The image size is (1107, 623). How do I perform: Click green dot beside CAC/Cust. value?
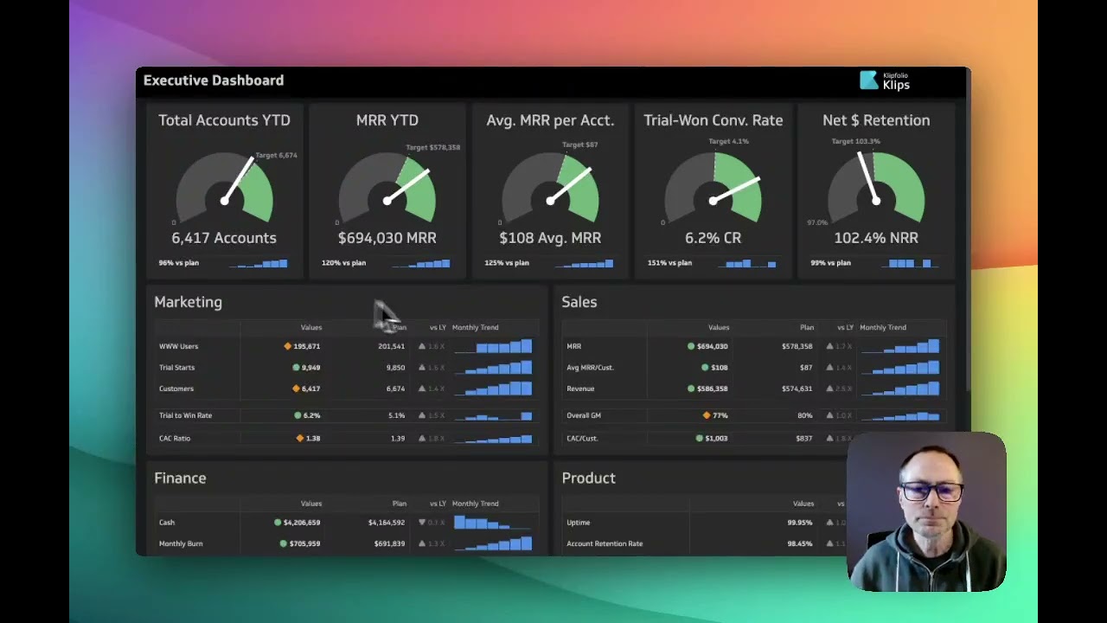[700, 439]
